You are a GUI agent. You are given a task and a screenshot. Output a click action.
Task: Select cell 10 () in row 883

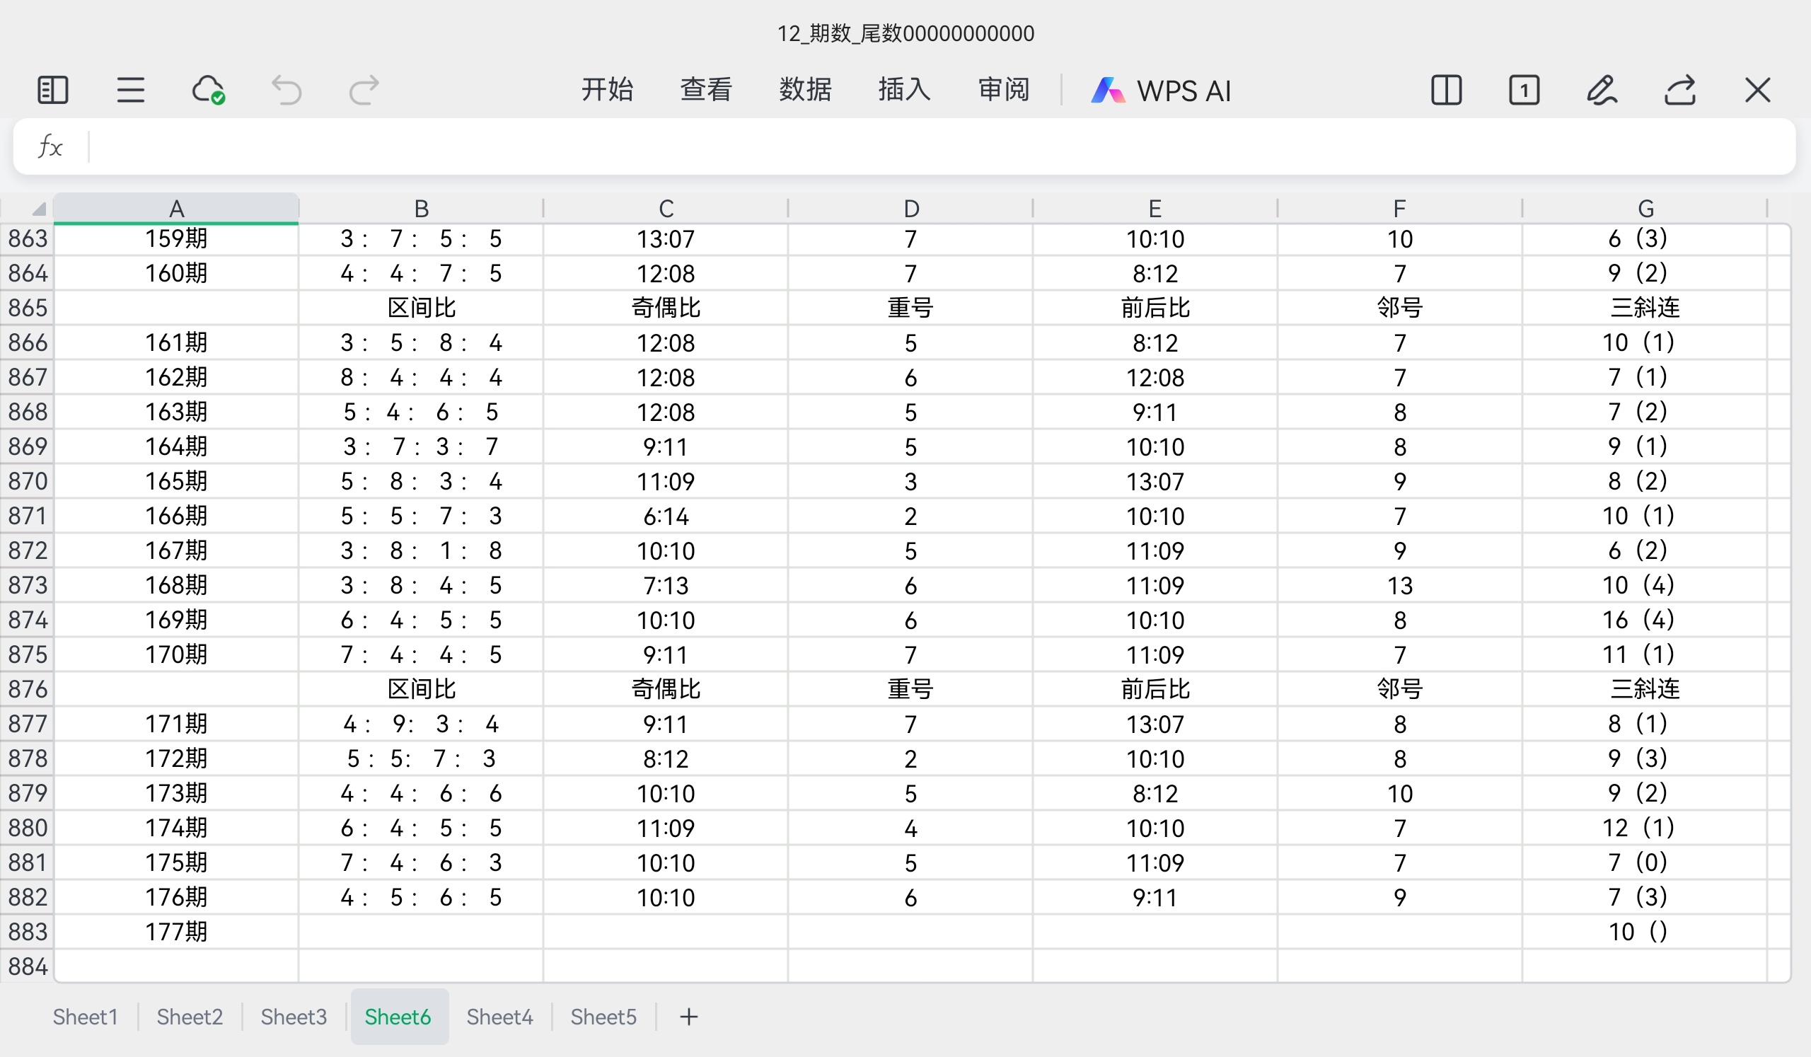1645,932
